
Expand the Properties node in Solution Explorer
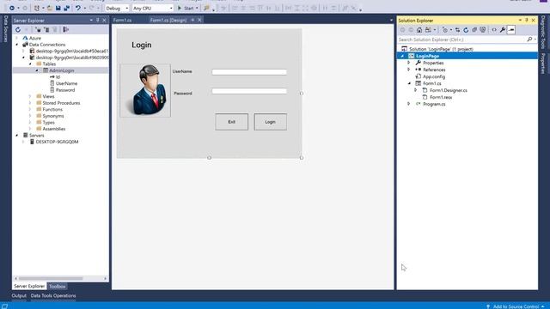pyautogui.click(x=409, y=63)
